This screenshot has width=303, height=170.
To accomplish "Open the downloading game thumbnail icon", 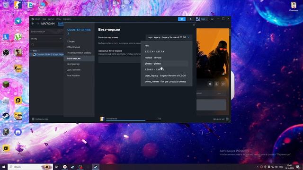I will (102, 119).
